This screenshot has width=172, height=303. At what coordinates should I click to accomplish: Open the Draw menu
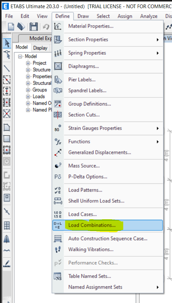click(x=83, y=16)
